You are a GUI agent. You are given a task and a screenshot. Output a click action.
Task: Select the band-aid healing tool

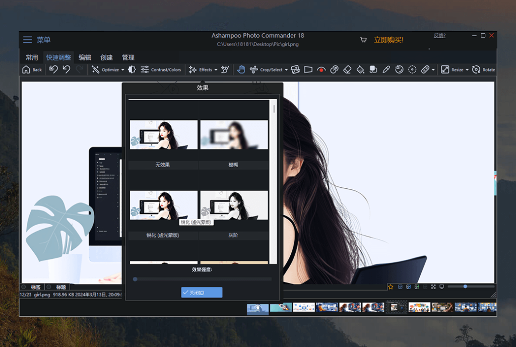pos(425,70)
